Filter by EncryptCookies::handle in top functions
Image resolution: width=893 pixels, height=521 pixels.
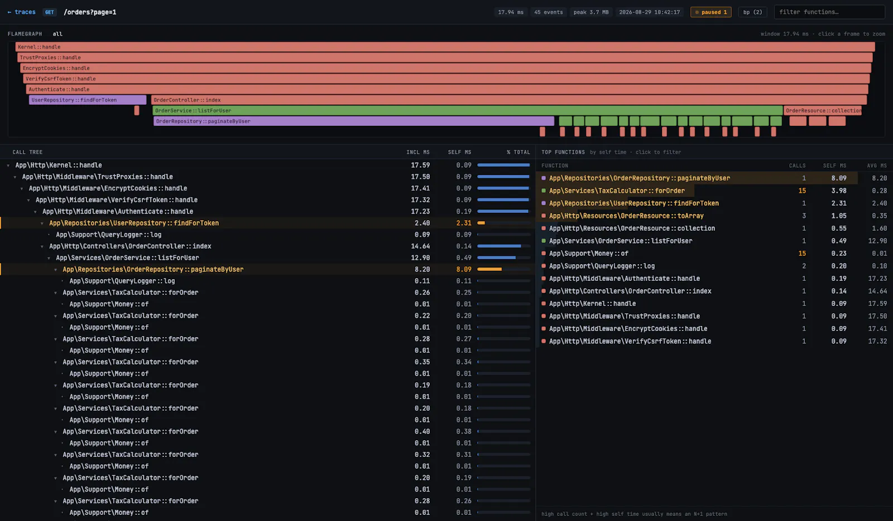(x=714, y=329)
